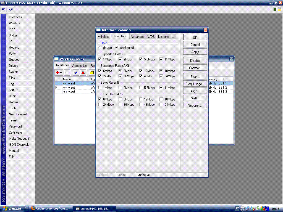Switch to the Under-Linux.org taskbar window
Viewport: 283px width, 212px height.
(x=51, y=208)
